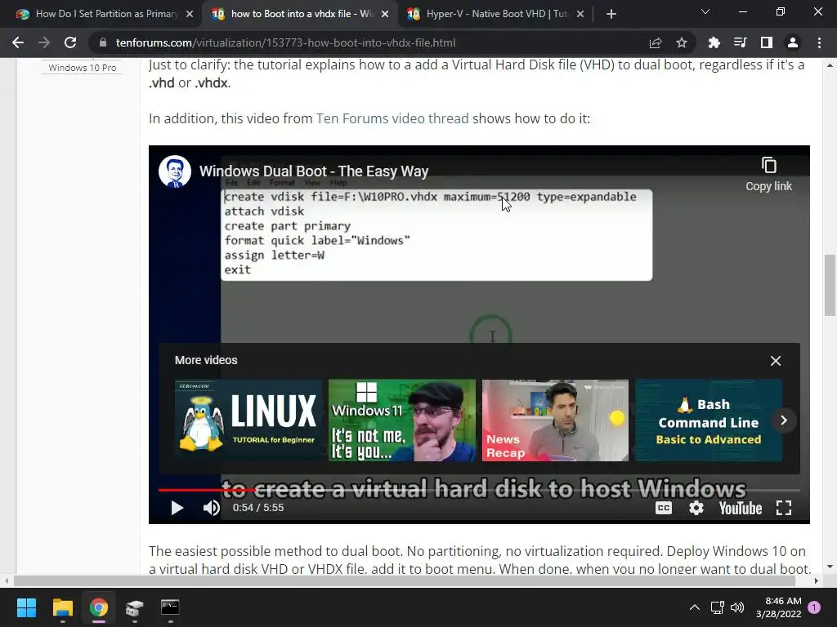
Task: Copy the video link
Action: (768, 175)
